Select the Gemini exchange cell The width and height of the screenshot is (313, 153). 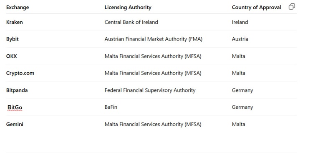[15, 124]
